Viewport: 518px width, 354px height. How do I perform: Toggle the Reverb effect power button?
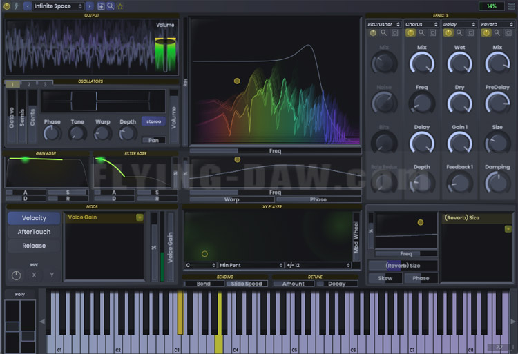click(x=486, y=32)
